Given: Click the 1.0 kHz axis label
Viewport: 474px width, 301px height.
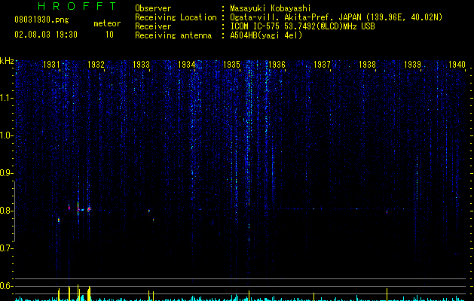Looking at the screenshot, I should 7,135.
